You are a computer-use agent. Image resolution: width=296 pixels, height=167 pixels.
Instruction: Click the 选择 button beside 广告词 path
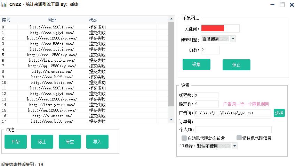point(279,113)
